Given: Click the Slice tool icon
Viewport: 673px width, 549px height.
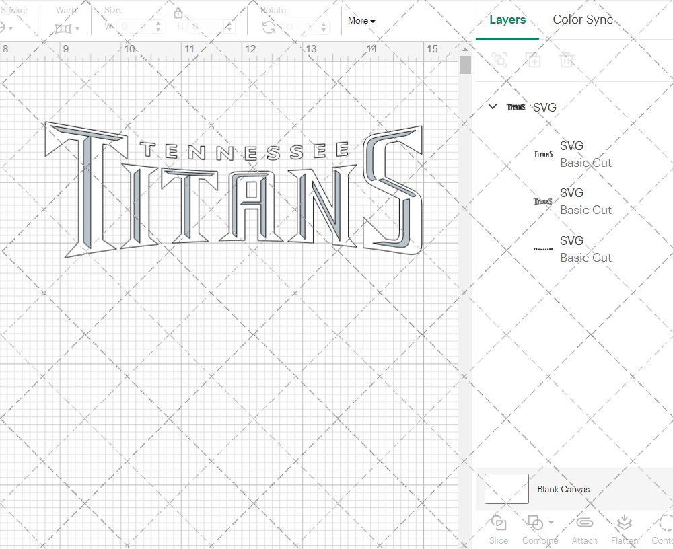Looking at the screenshot, I should coord(499,523).
